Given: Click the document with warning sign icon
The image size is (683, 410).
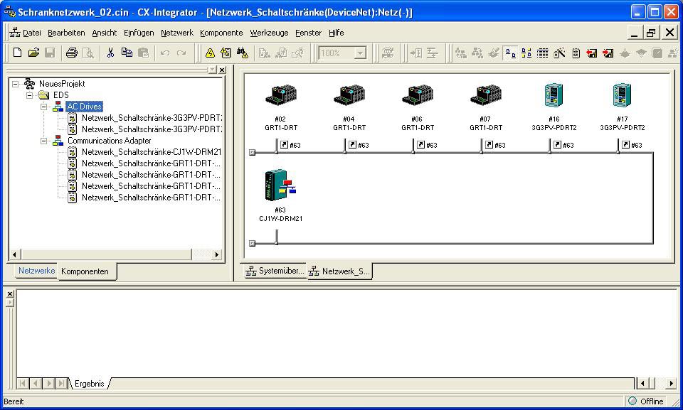Looking at the screenshot, I should pyautogui.click(x=226, y=53).
